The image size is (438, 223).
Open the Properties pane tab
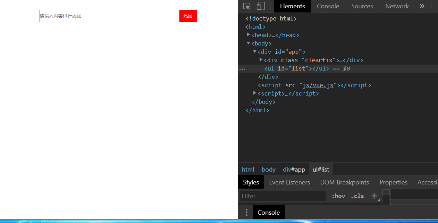(394, 182)
